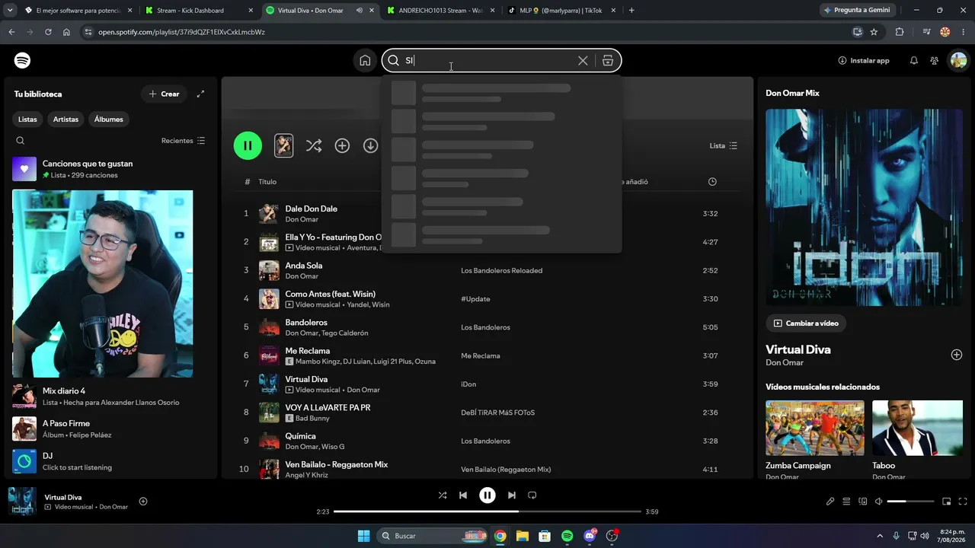The height and width of the screenshot is (548, 975).
Task: Open the Lista view options dropdown
Action: click(x=724, y=145)
